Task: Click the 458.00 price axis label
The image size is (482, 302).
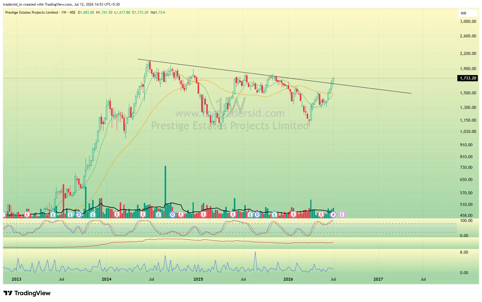Action: coord(466,215)
